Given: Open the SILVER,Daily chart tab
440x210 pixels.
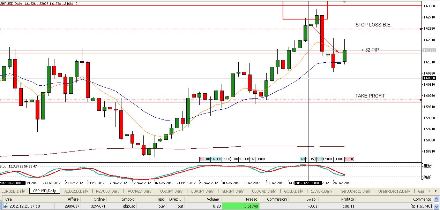Looking at the screenshot, I should click(x=321, y=191).
